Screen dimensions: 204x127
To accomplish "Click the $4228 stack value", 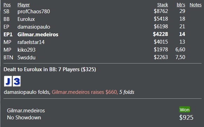I will (x=160, y=34).
